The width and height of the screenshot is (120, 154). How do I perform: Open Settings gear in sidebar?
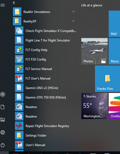(3, 132)
